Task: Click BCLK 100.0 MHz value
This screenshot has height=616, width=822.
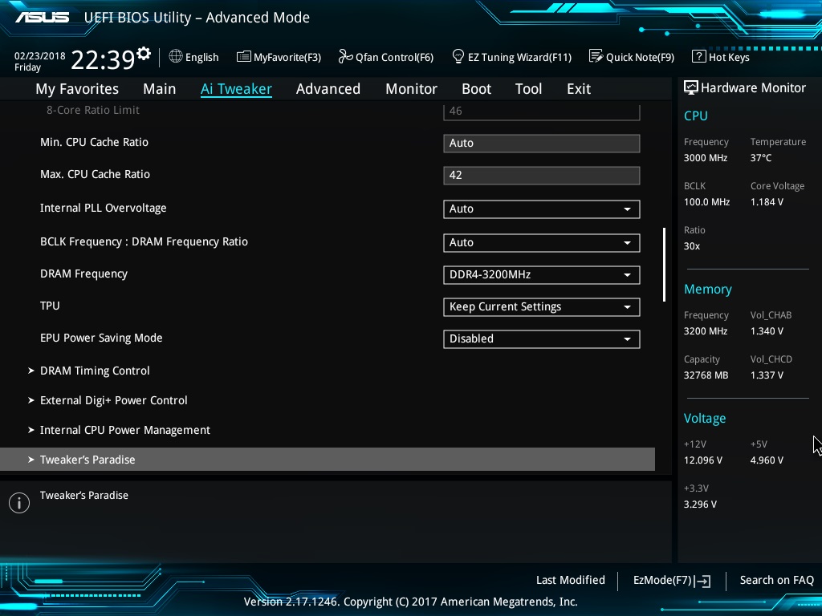Action: tap(706, 202)
